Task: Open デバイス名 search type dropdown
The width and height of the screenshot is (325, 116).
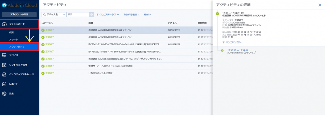Action: coord(54,15)
